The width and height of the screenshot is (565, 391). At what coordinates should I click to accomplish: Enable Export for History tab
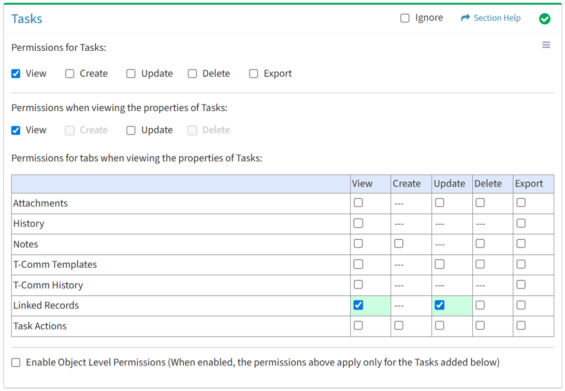pos(521,223)
